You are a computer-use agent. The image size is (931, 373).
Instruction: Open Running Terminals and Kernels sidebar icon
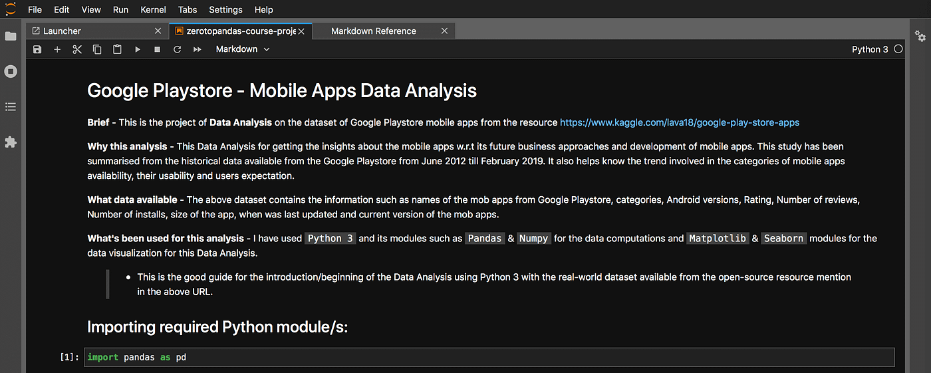coord(11,71)
